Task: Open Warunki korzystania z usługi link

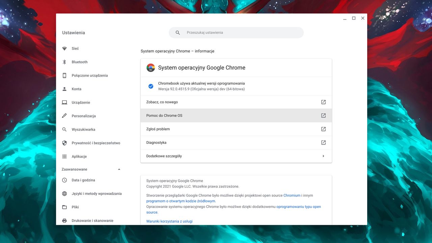Action: pos(169,221)
